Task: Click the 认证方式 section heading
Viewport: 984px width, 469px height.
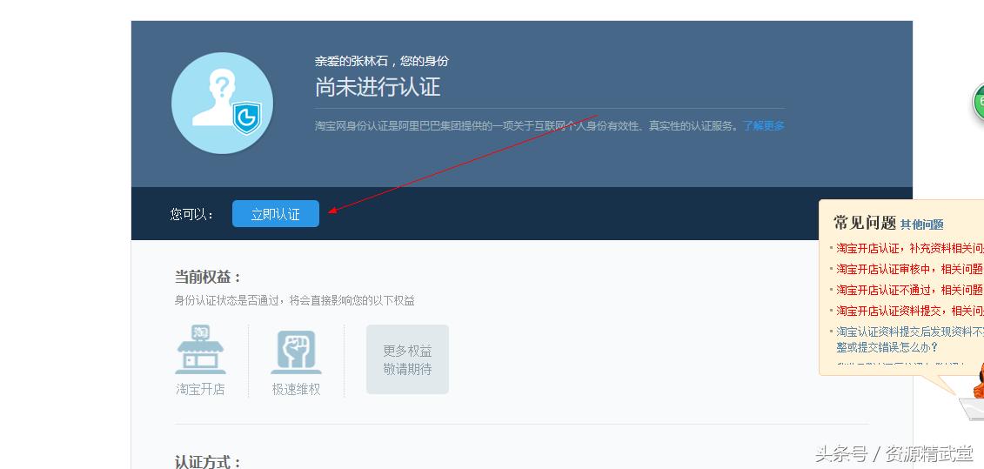Action: (x=208, y=463)
